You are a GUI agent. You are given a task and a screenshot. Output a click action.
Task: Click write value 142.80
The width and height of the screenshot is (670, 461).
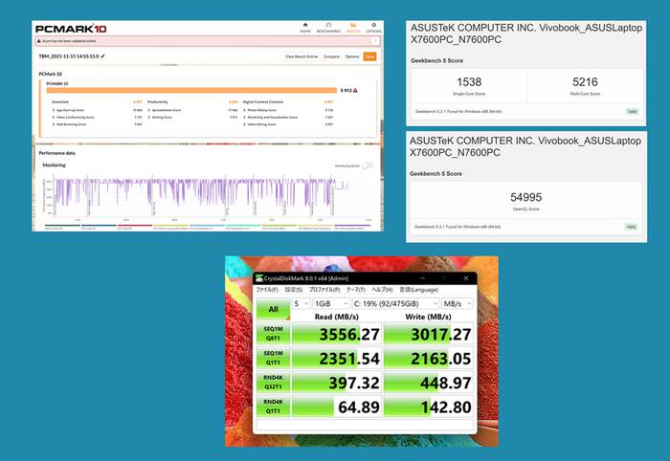point(446,407)
